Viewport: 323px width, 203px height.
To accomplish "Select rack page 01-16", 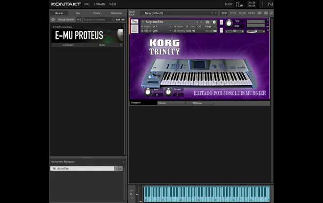I will 224,13.
